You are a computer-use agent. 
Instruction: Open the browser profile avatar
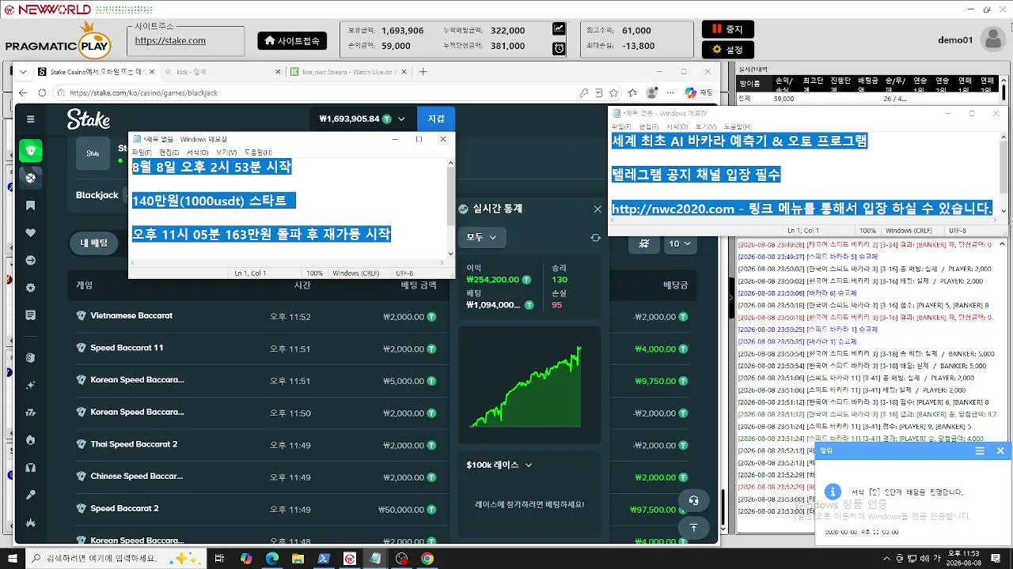click(651, 92)
